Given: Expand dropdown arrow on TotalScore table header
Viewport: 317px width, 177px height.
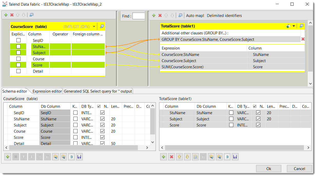Looking at the screenshot, I should (x=294, y=26).
